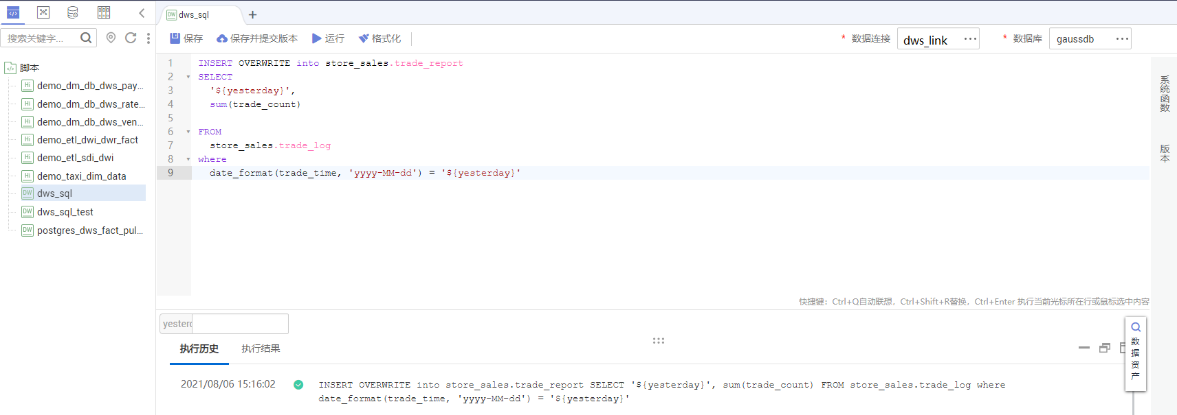Click the locate pin icon
This screenshot has width=1177, height=415.
point(111,38)
